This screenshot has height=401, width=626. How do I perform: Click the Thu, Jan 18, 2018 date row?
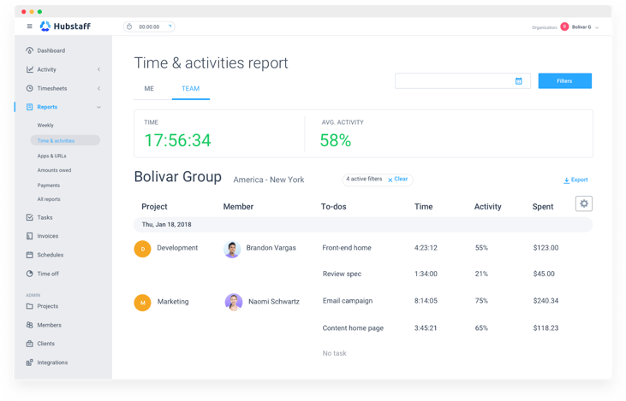coord(362,224)
